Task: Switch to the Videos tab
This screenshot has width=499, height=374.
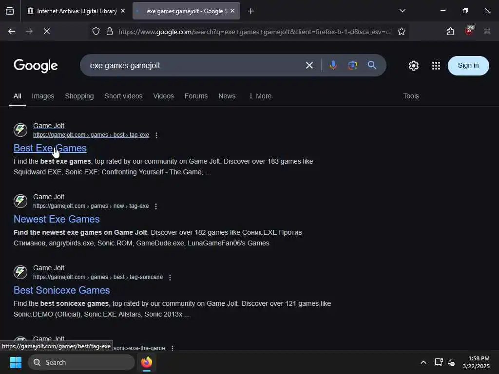Action: pyautogui.click(x=164, y=96)
